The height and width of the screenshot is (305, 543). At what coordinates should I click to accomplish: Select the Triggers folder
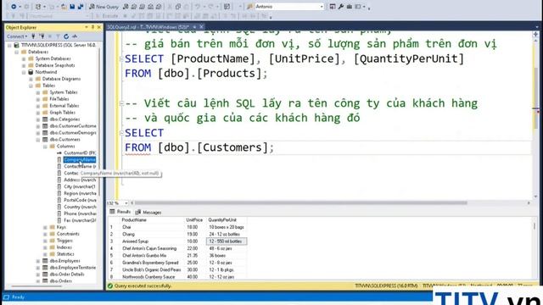64,241
